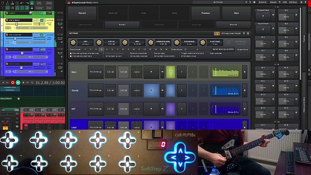
Task: Click the Bass track waveform display
Action: coord(225,72)
